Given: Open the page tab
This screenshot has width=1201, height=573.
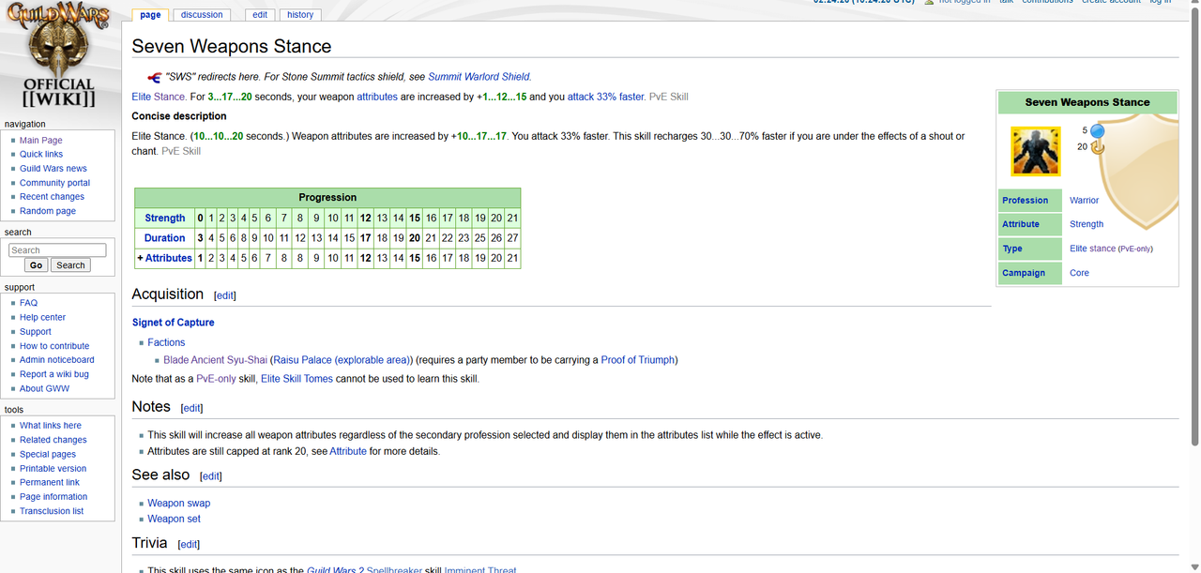Looking at the screenshot, I should pos(150,15).
